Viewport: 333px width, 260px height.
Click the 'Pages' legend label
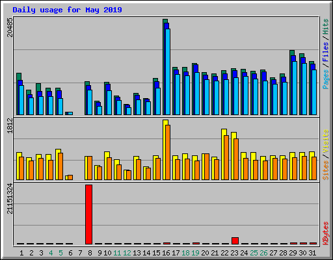[x=325, y=79]
